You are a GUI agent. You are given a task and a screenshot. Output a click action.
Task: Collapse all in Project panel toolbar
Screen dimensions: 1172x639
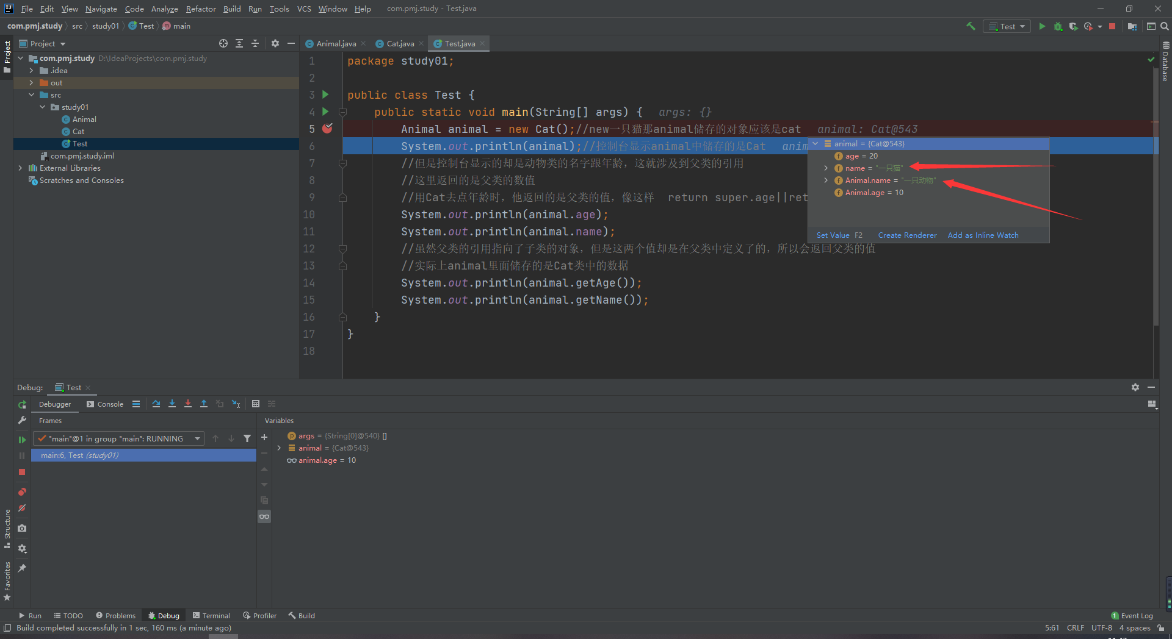pos(255,43)
